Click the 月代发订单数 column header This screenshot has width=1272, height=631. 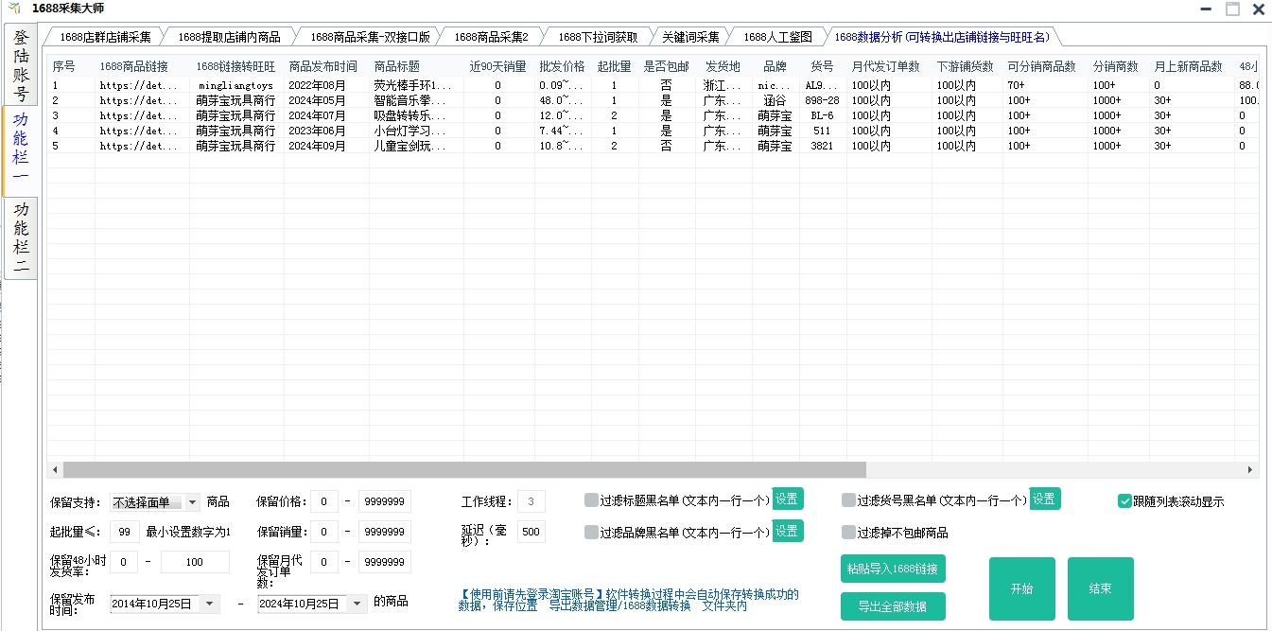(x=889, y=67)
